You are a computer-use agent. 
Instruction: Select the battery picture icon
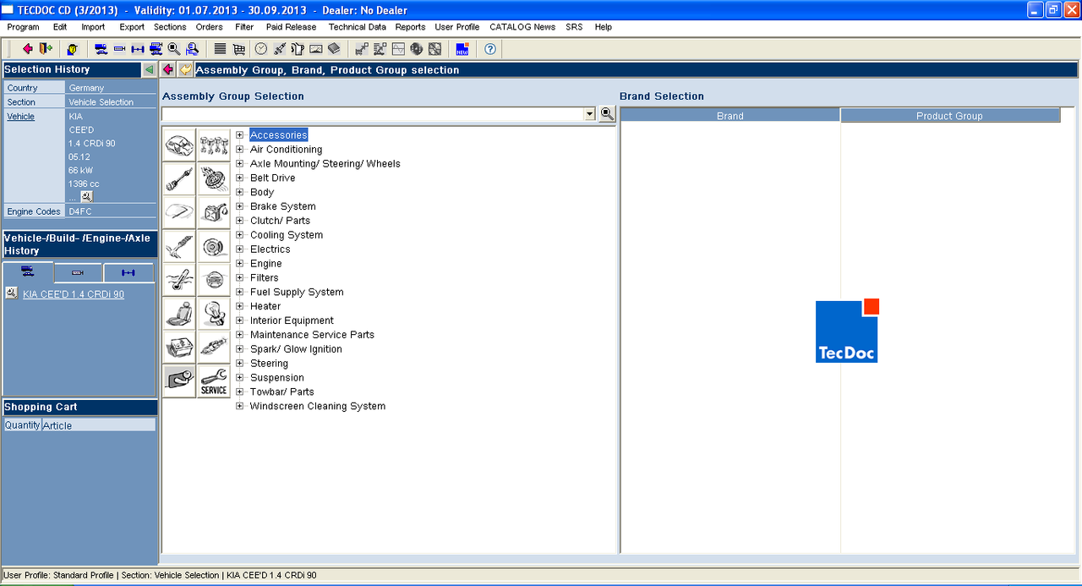point(179,348)
